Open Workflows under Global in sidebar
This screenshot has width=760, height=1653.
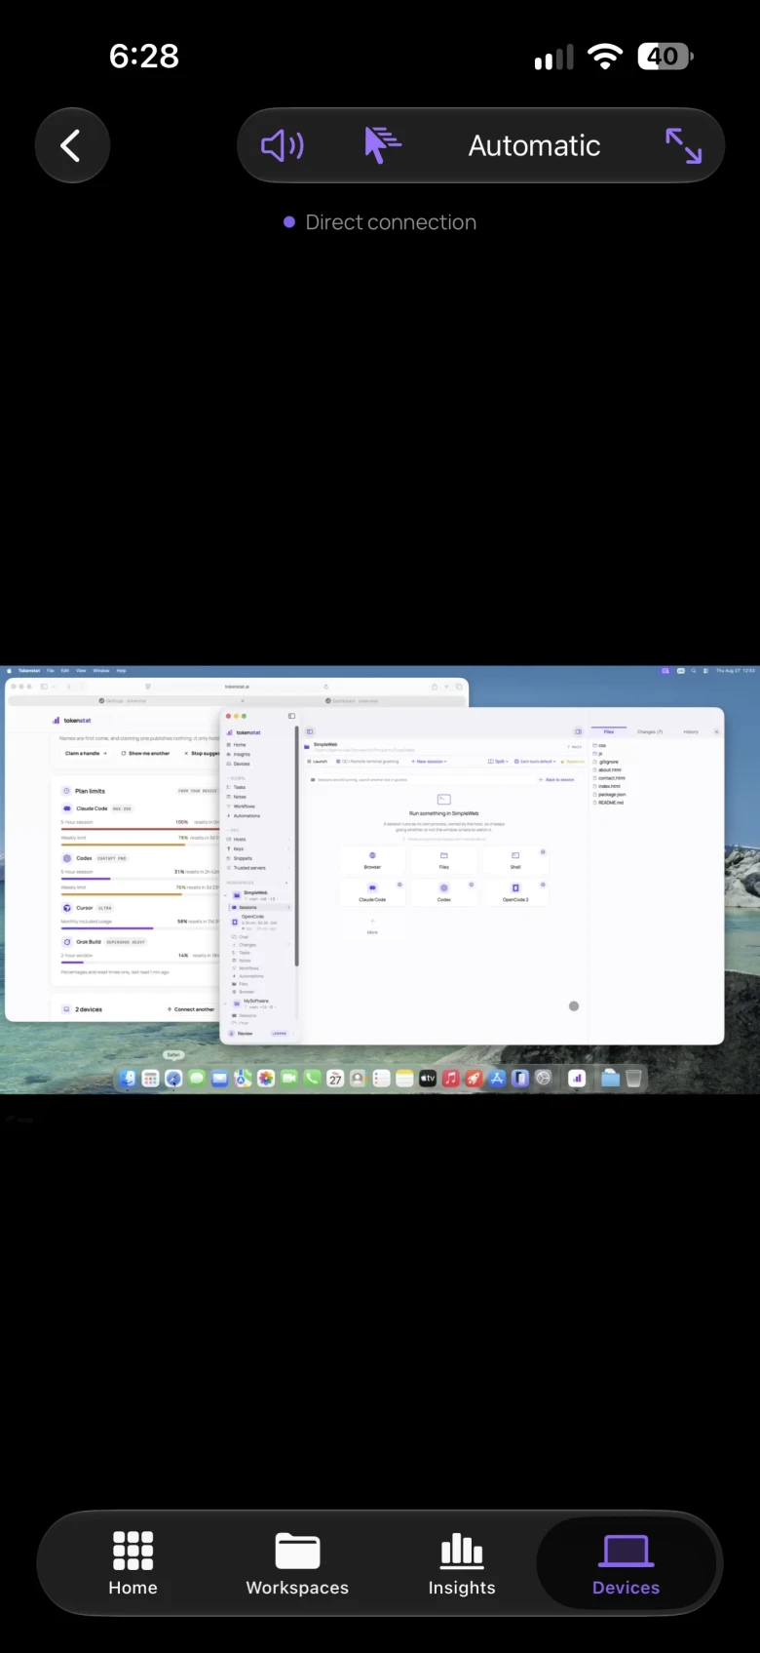click(x=244, y=807)
